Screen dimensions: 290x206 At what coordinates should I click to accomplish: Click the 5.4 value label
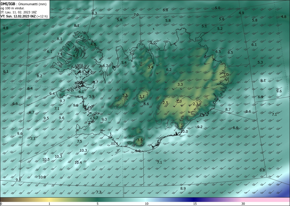coord(124,63)
